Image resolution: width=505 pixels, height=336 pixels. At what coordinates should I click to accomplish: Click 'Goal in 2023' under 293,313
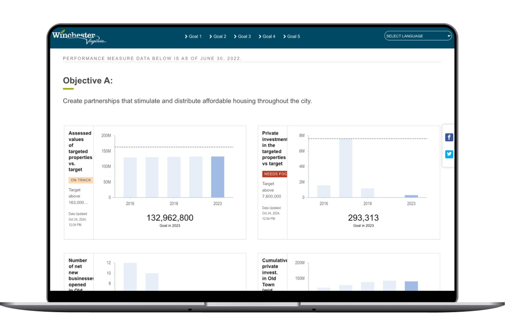[363, 226]
